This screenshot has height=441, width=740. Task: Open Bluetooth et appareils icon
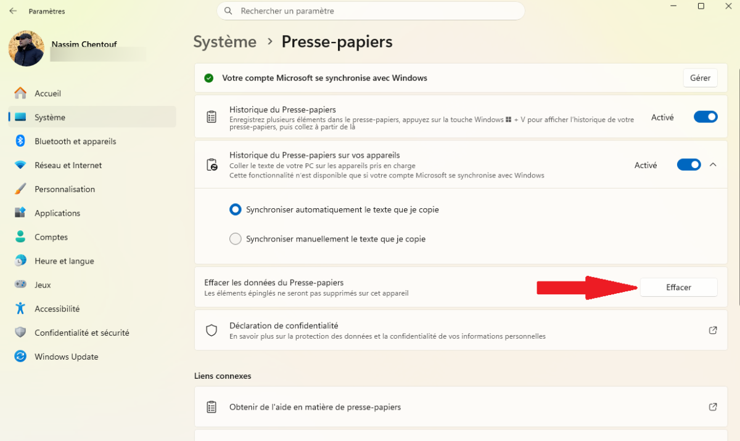click(20, 141)
